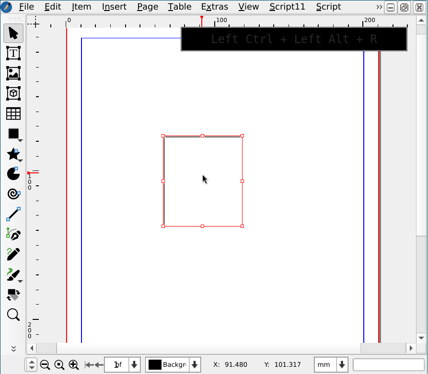The width and height of the screenshot is (428, 374).
Task: Activate the Table insert tool
Action: point(13,113)
